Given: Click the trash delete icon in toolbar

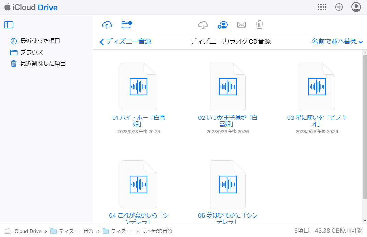Looking at the screenshot, I should pyautogui.click(x=259, y=25).
